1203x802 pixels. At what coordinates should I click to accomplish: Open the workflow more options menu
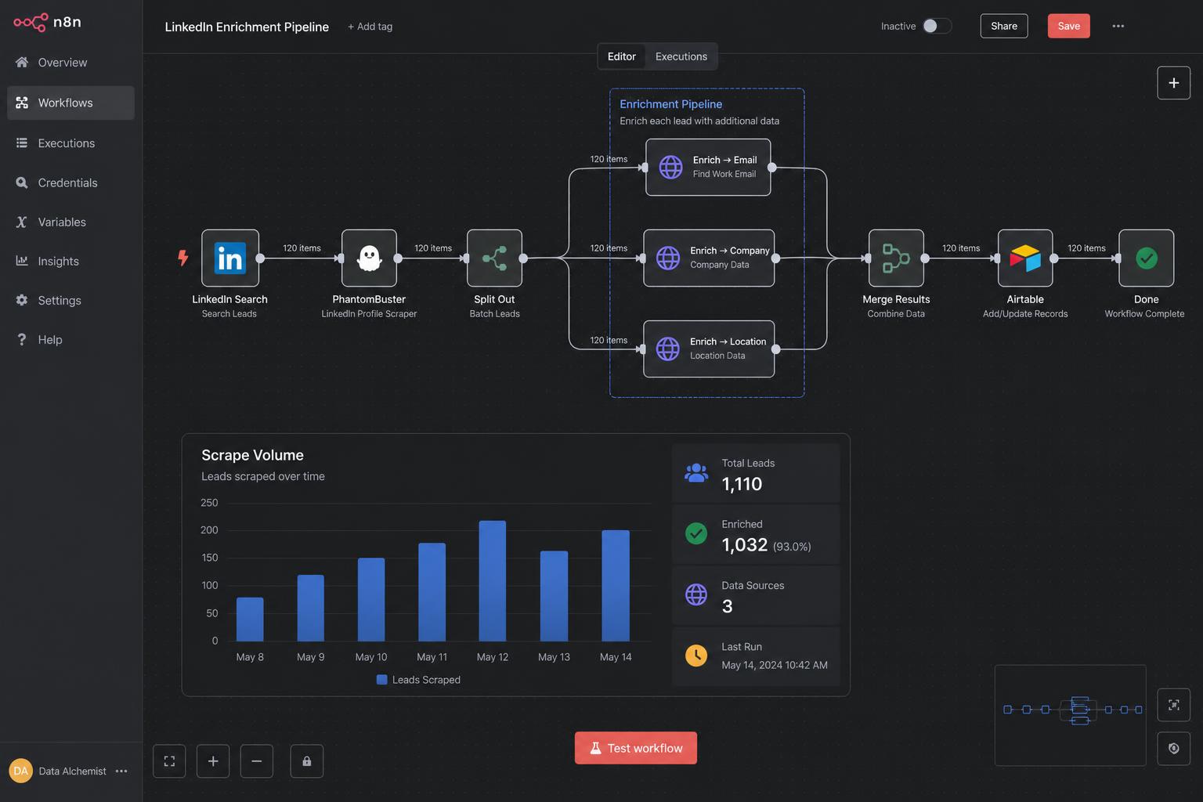tap(1118, 26)
